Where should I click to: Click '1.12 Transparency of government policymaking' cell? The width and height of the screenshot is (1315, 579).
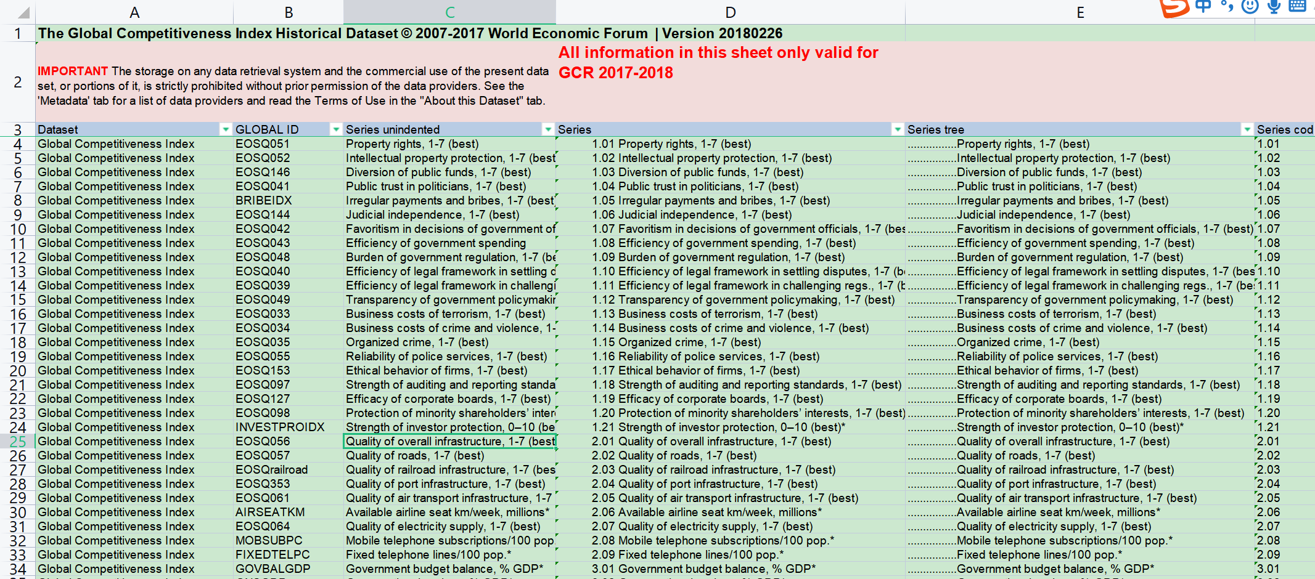pos(731,299)
